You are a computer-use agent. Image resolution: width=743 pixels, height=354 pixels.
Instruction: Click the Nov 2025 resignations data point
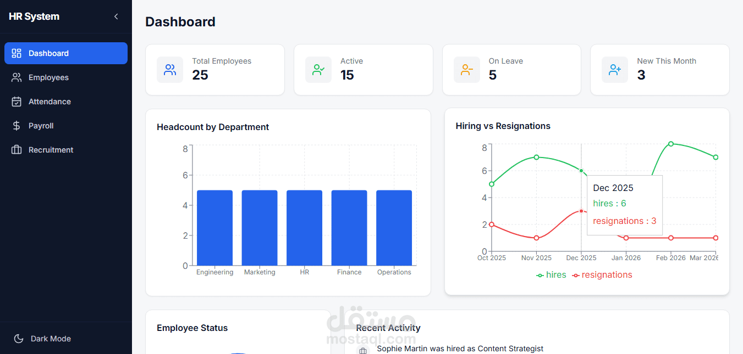(x=536, y=238)
